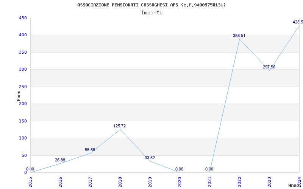Click the 400 y-axis tick label
The width and height of the screenshot is (303, 189).
point(23,35)
